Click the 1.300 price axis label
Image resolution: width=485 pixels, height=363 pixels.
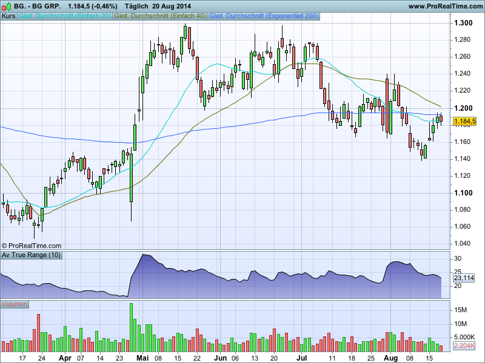click(463, 23)
